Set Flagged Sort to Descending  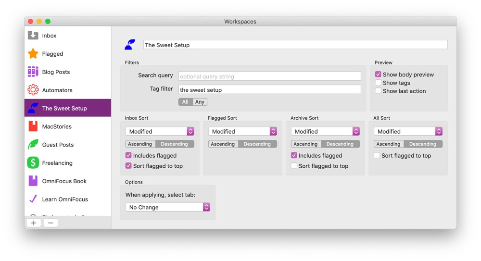point(257,144)
